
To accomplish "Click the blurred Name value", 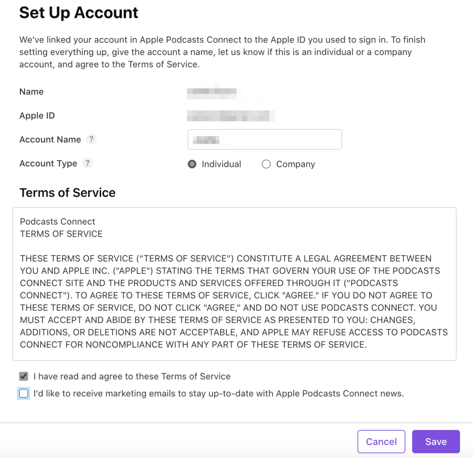I will (x=212, y=92).
